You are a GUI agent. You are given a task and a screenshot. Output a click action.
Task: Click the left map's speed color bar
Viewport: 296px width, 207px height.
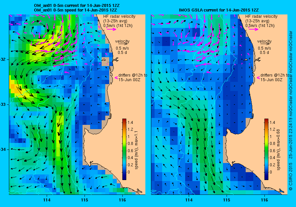[124, 149]
